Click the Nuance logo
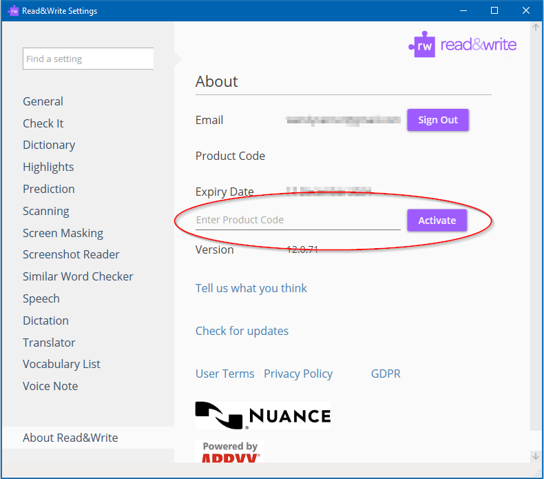Viewport: 544px width, 479px height. tap(262, 416)
